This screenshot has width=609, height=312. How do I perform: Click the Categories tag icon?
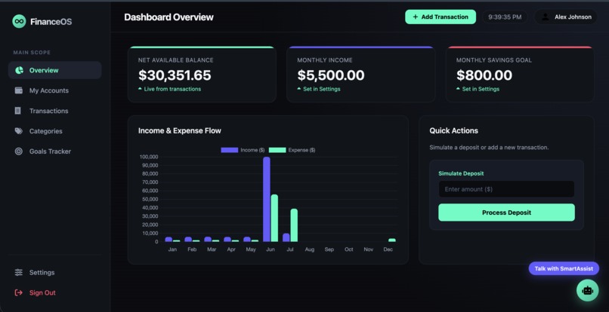click(19, 131)
